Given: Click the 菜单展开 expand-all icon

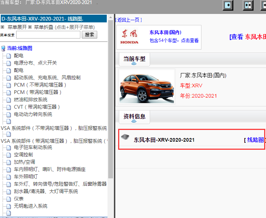Looking at the screenshot, I should tap(2, 27).
